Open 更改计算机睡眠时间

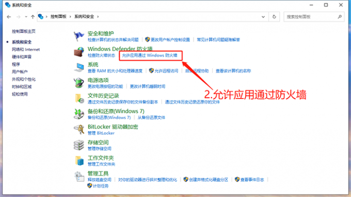tap(148, 86)
